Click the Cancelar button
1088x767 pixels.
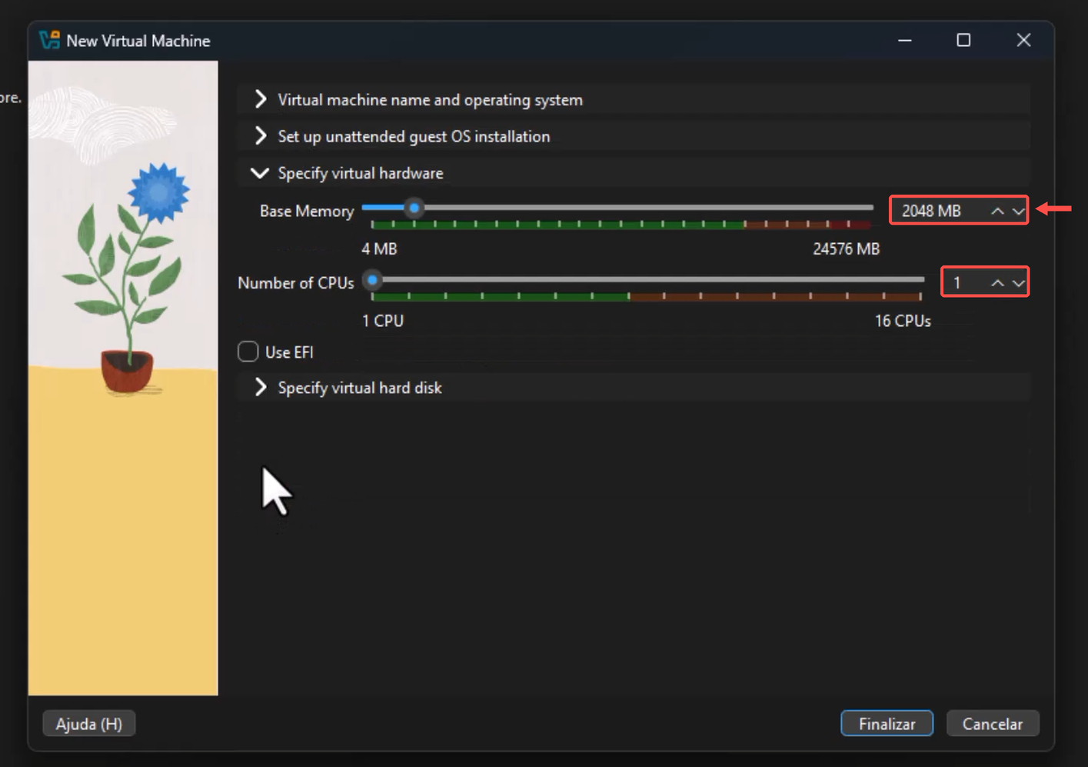[993, 724]
